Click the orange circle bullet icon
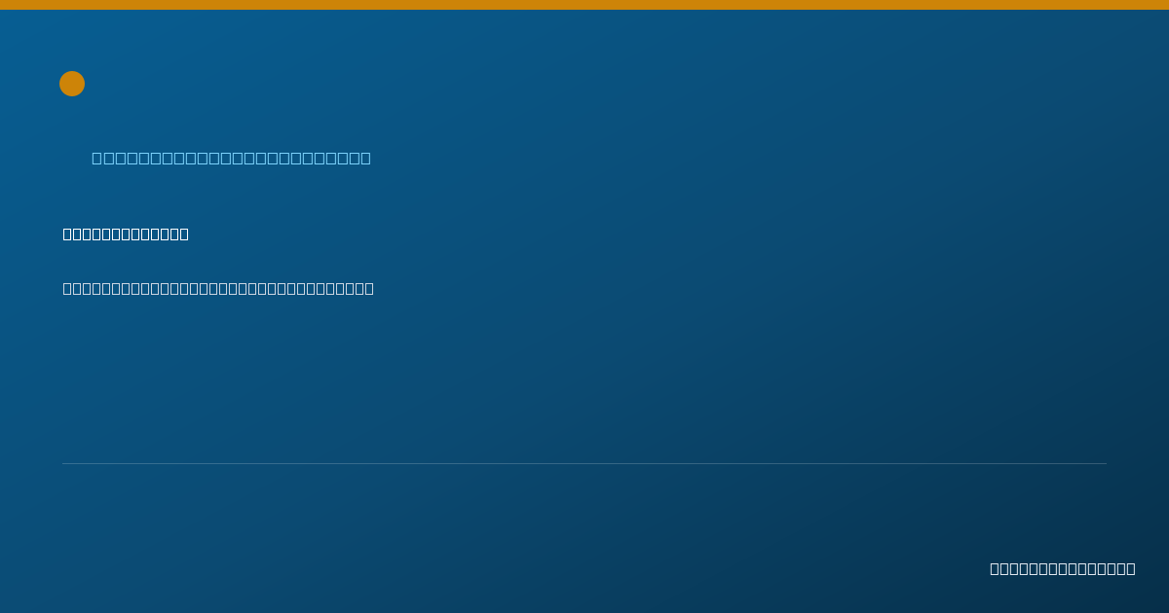The image size is (1169, 613). coord(72,84)
